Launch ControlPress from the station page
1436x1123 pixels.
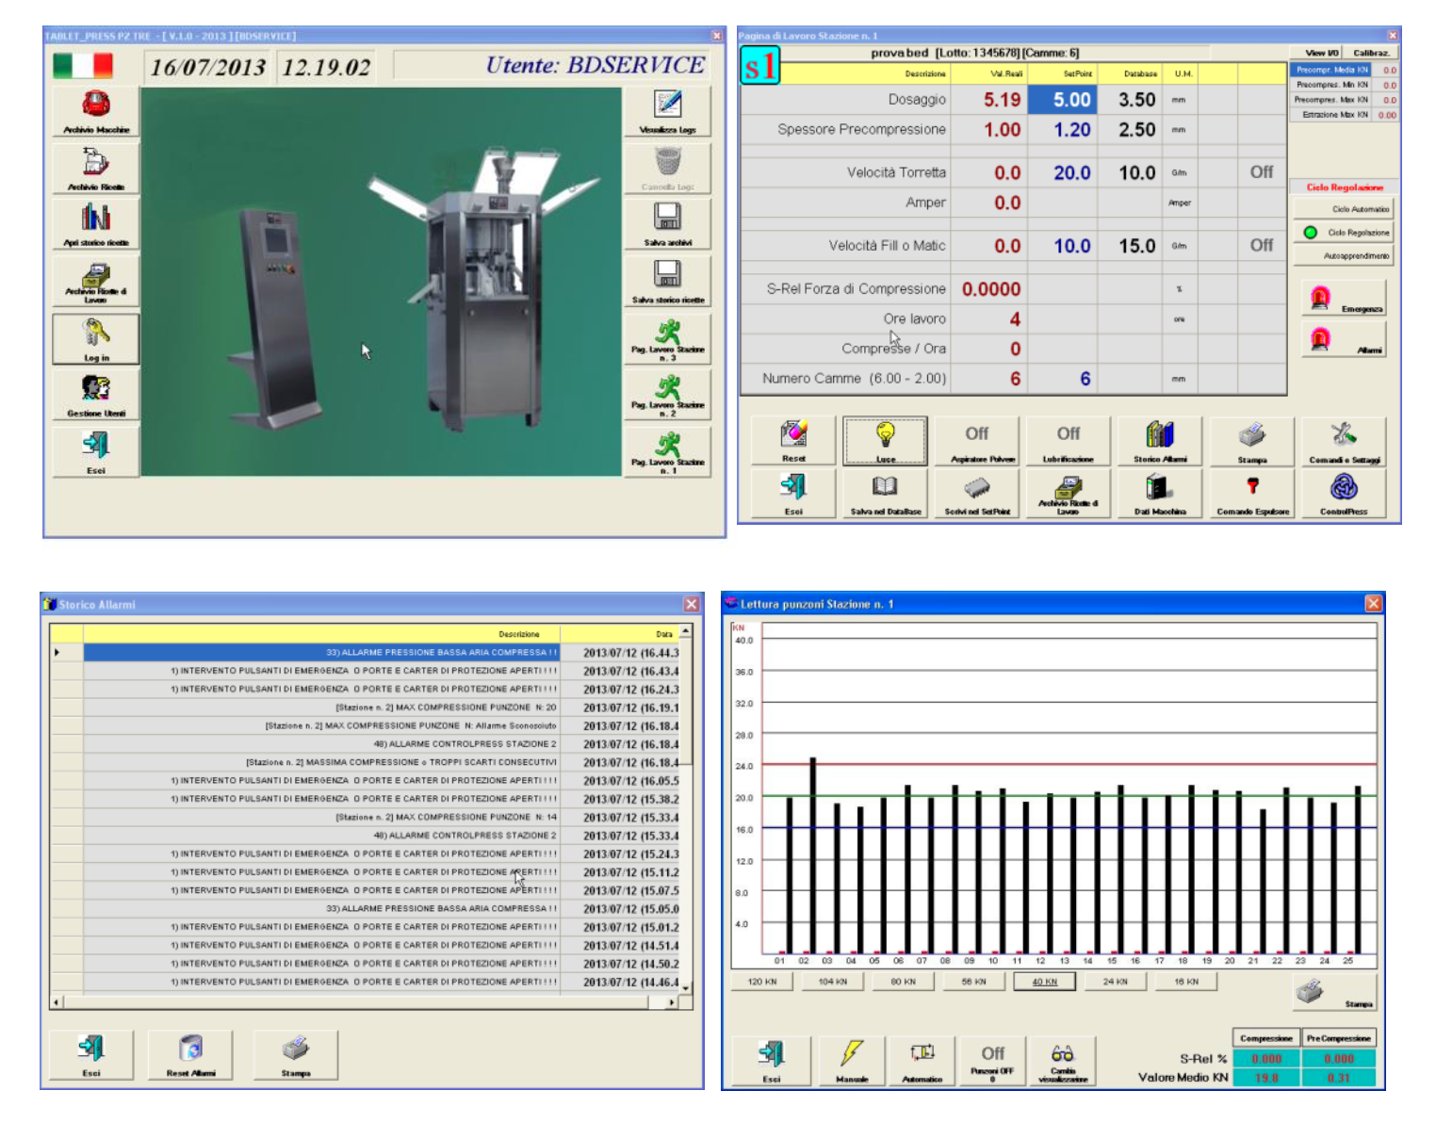(1344, 493)
